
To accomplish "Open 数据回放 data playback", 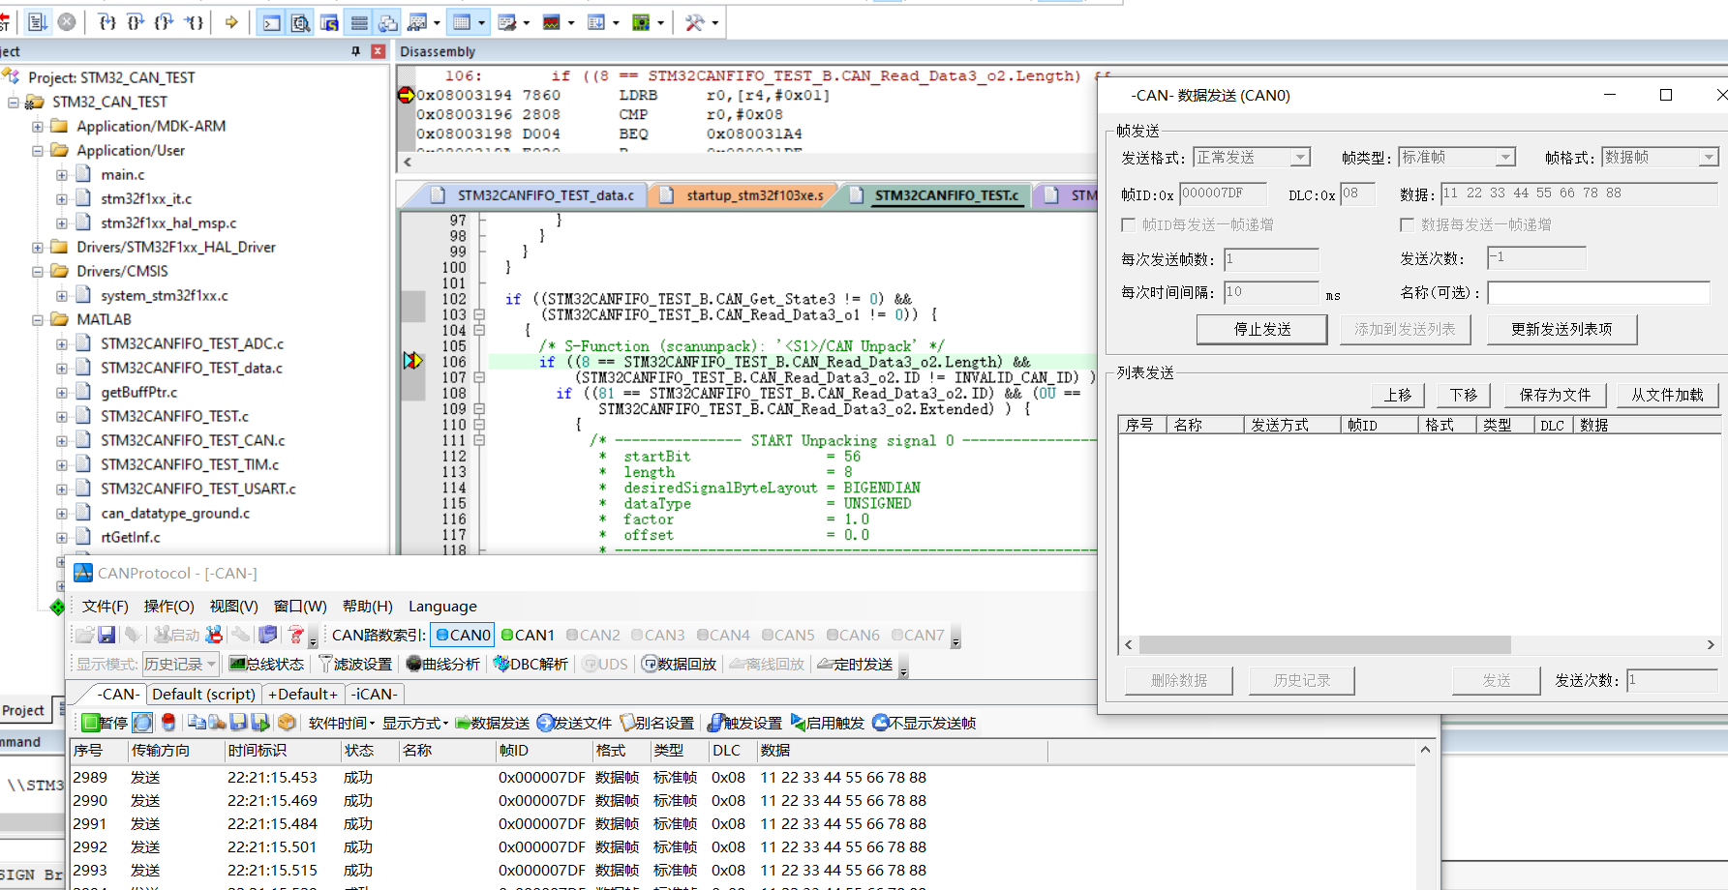I will coord(679,664).
